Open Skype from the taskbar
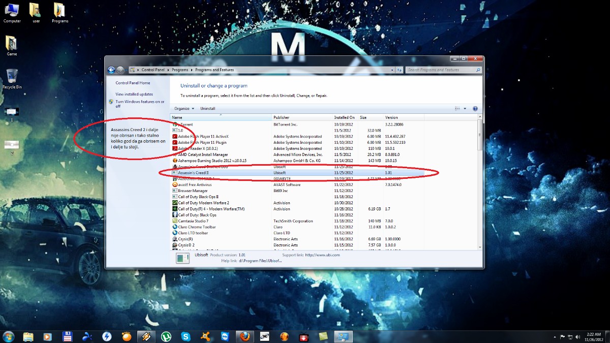The width and height of the screenshot is (610, 343). point(186,336)
